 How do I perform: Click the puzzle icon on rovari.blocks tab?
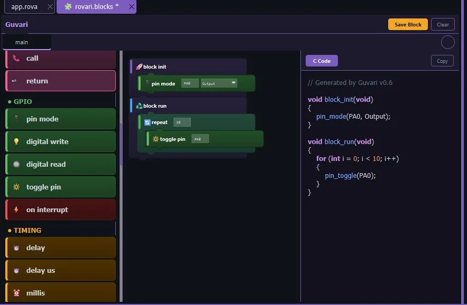pos(68,6)
